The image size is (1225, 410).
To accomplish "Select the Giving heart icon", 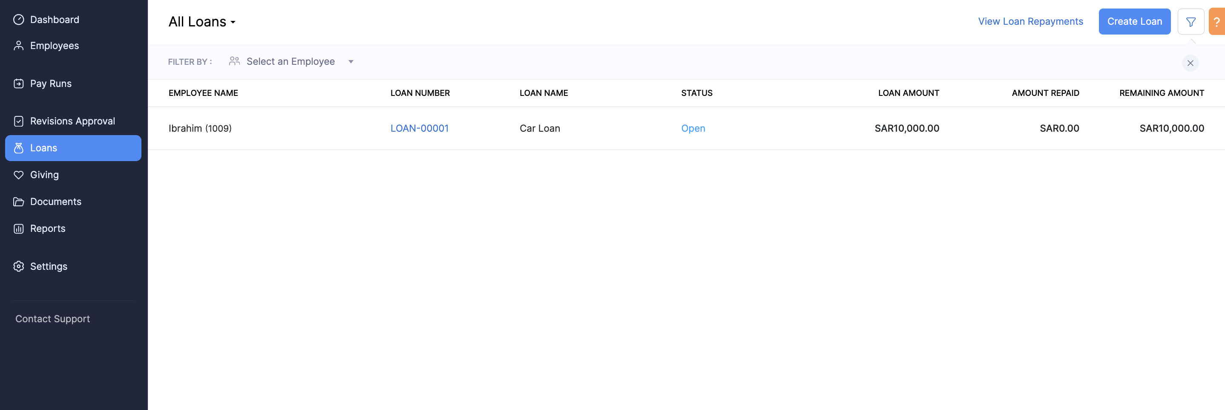I will (18, 175).
